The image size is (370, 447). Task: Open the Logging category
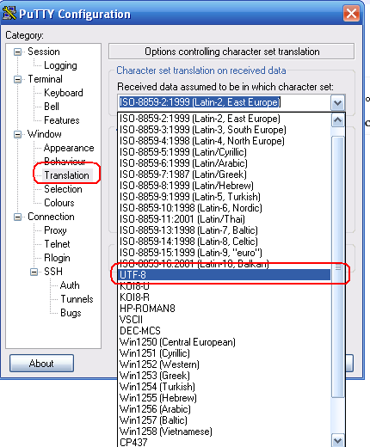point(60,65)
